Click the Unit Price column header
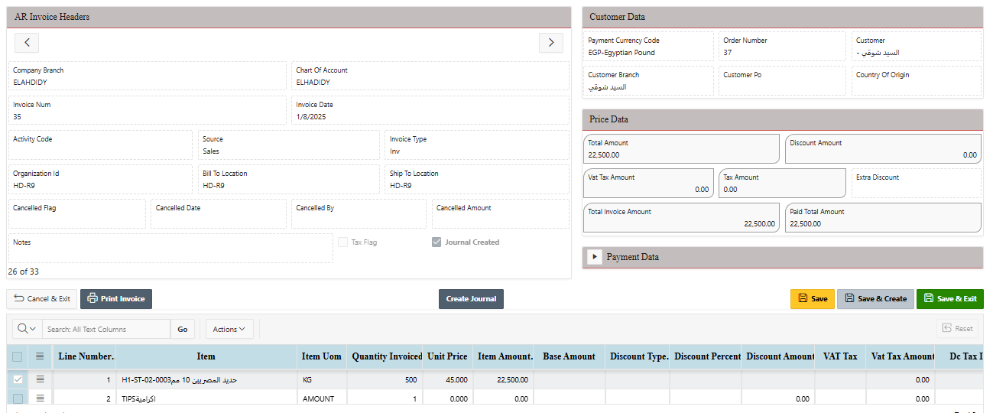The image size is (993, 413). click(x=447, y=356)
